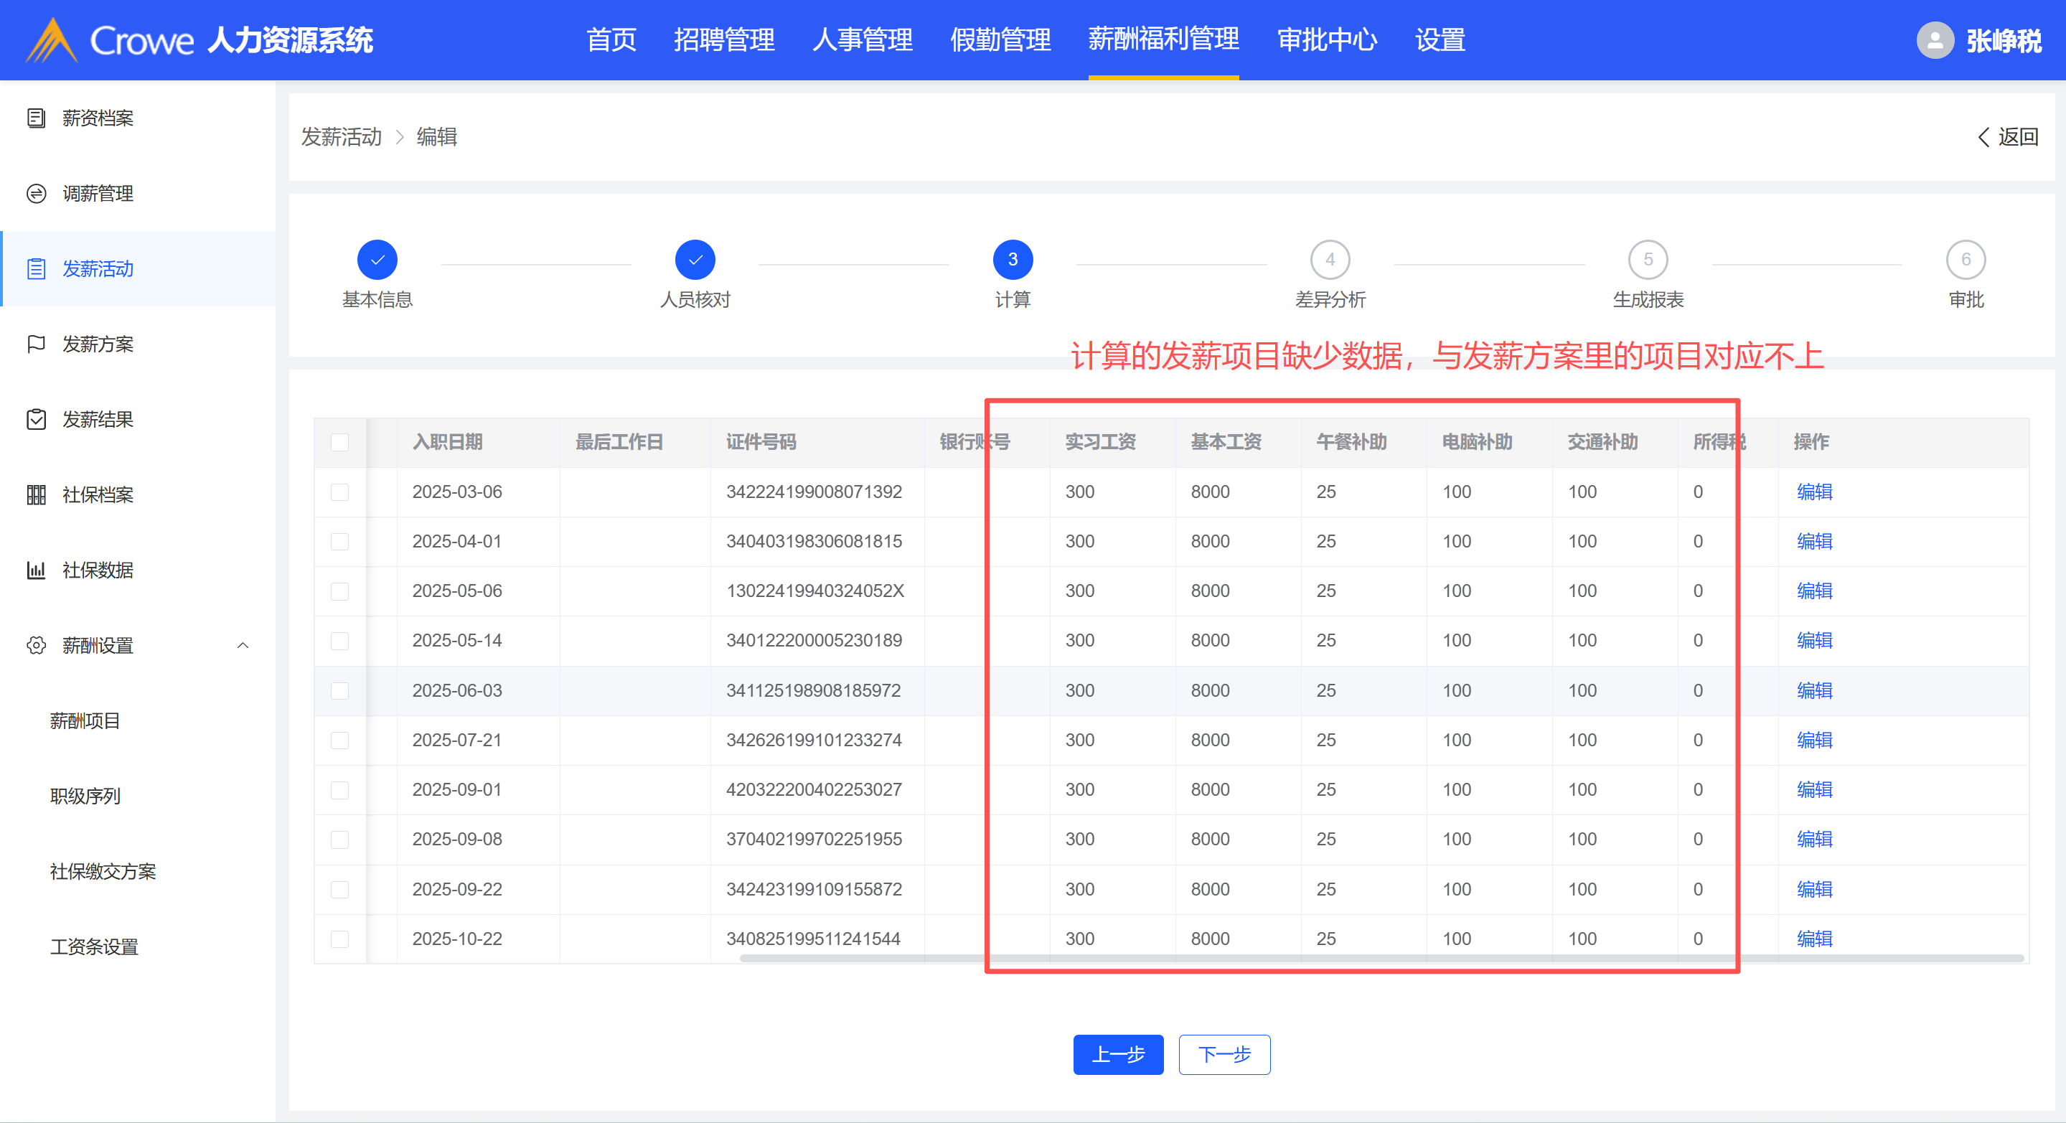Check the row dated 2025-06-03
Viewport: 2066px width, 1123px height.
(340, 690)
